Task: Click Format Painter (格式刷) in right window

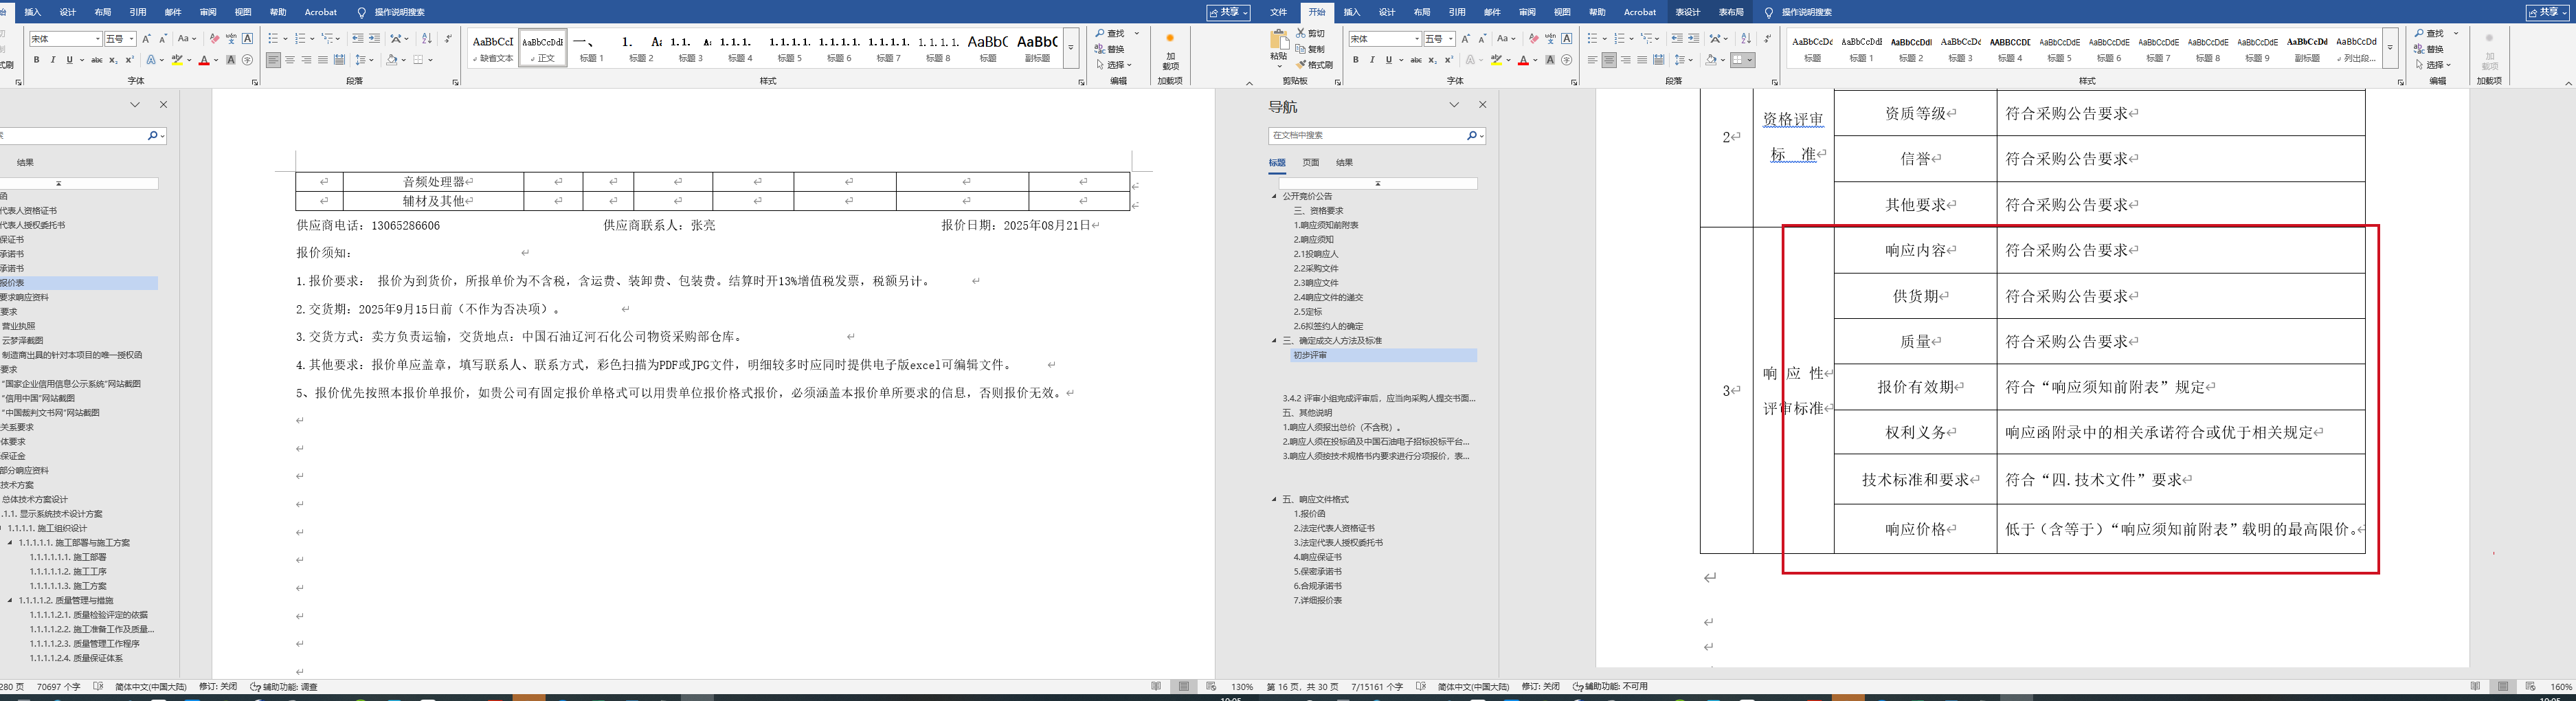Action: click(1315, 65)
